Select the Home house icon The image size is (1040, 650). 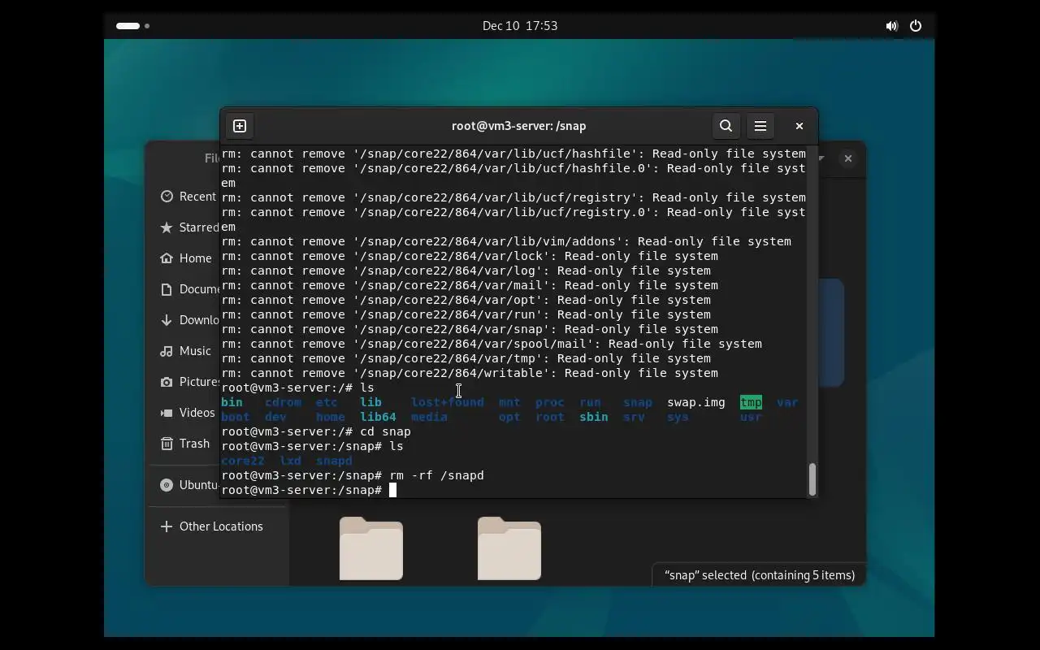point(167,258)
